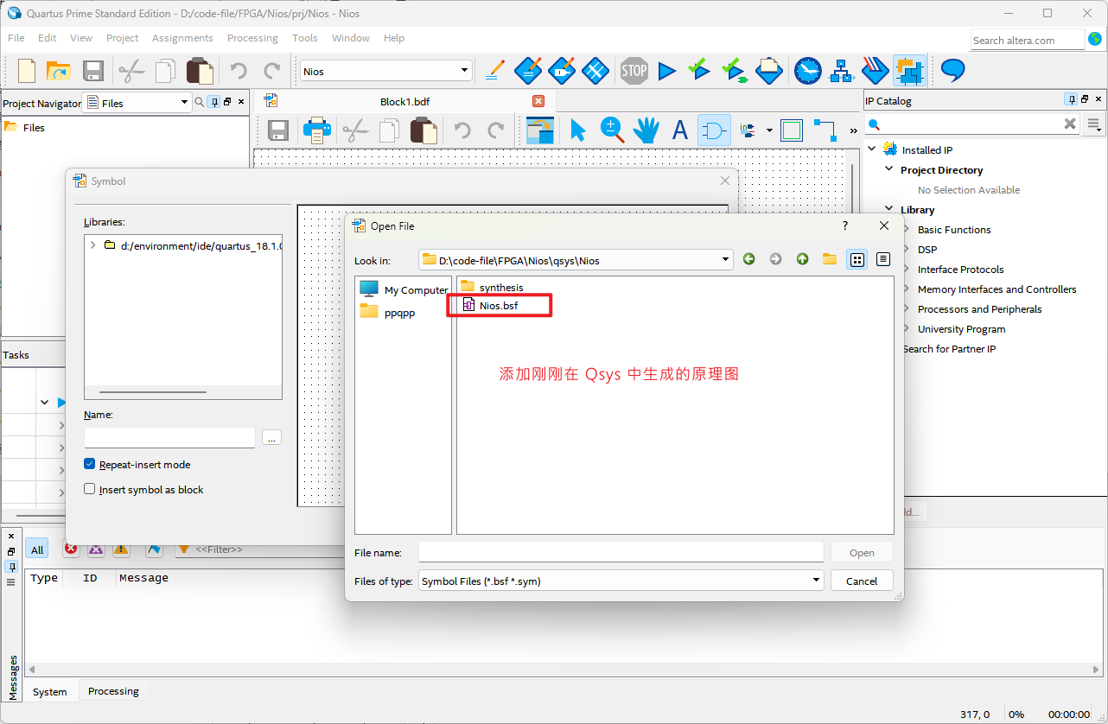The width and height of the screenshot is (1108, 724).
Task: Select the Symbol tool AND-gate icon
Action: 714,130
